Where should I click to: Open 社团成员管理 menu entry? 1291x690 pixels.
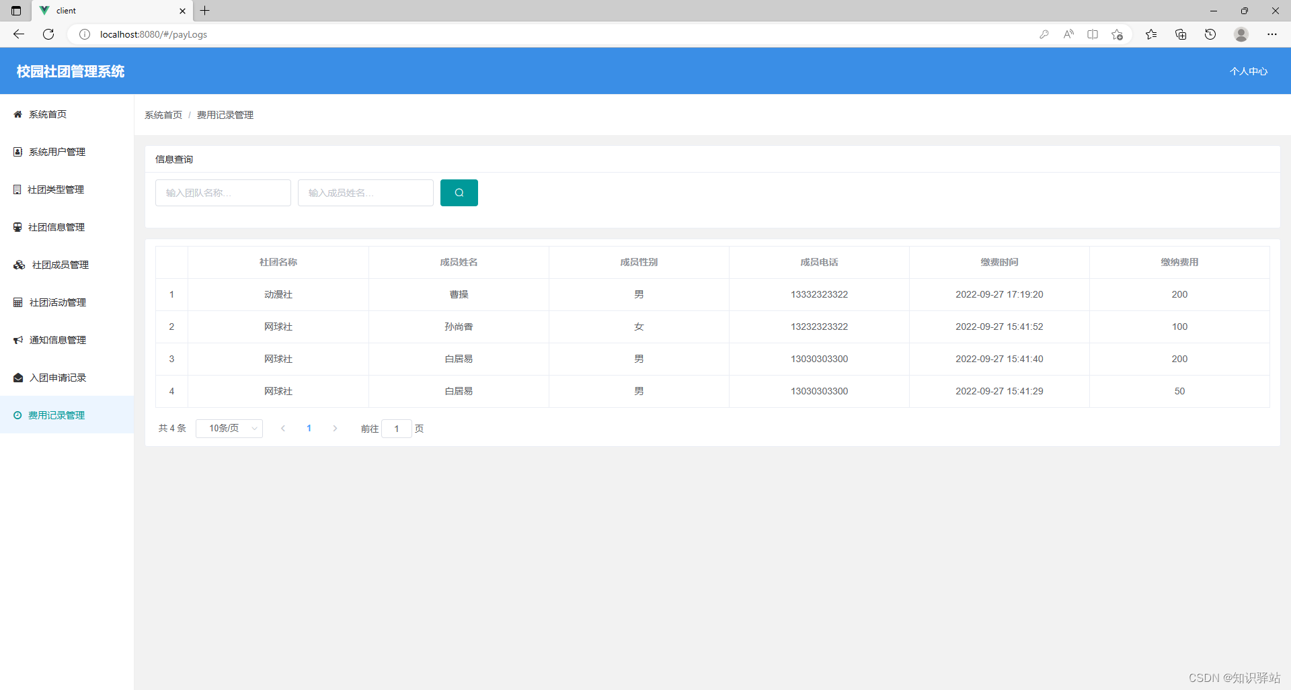pos(67,265)
